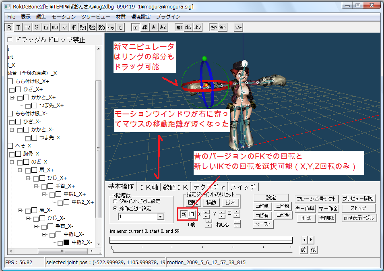Screen dimensions: 384x271
Task: Click the frame timeline slider track
Action: click(x=201, y=240)
